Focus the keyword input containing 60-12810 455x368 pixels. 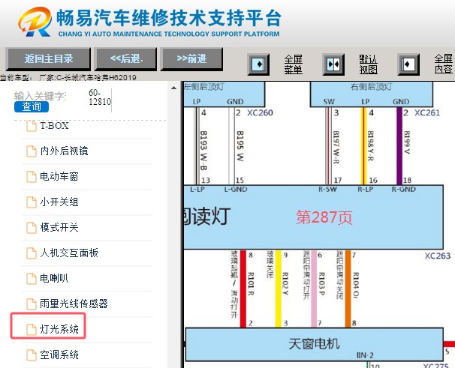pos(100,97)
